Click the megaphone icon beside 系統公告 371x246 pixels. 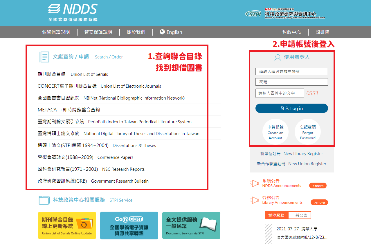254,183
